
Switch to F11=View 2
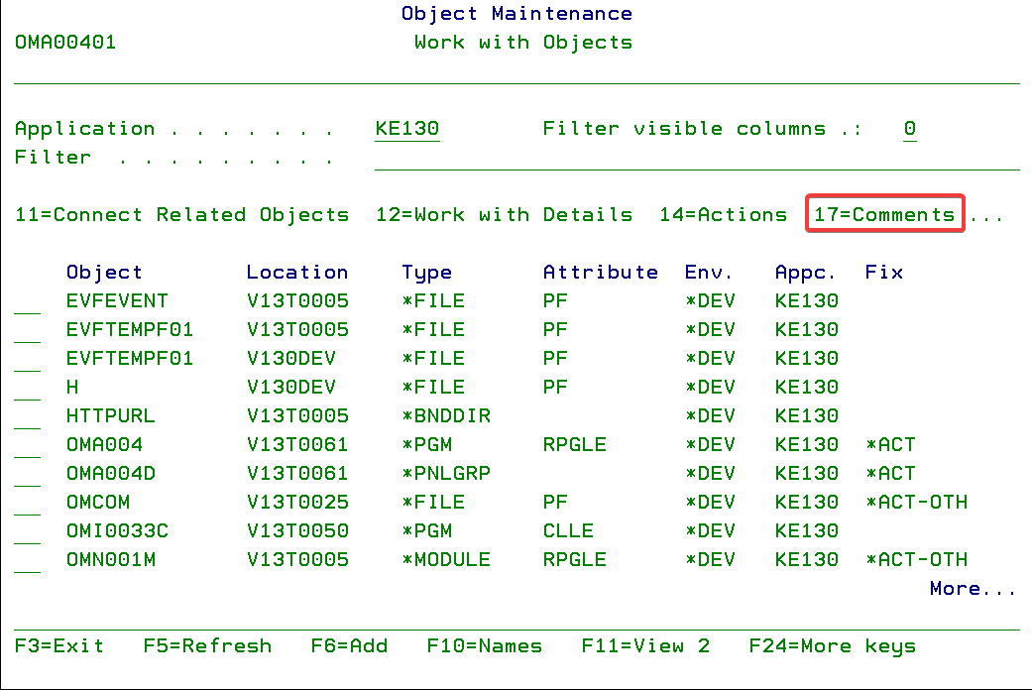pyautogui.click(x=645, y=646)
